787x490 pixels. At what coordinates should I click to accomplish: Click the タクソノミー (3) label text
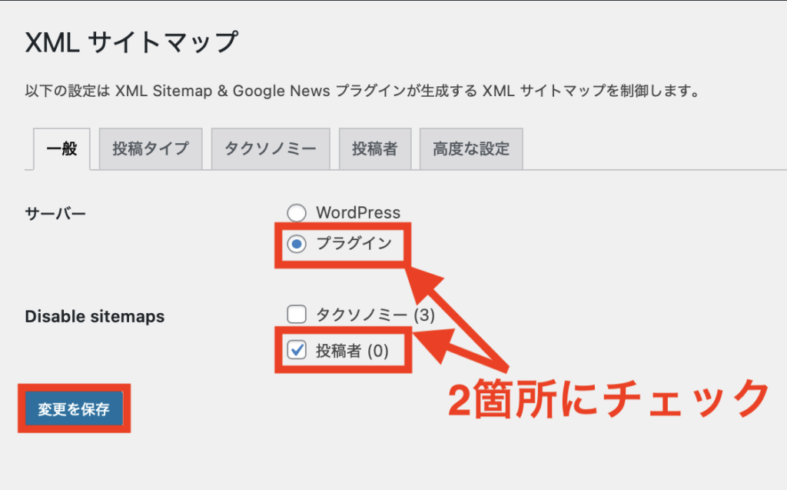(x=376, y=315)
